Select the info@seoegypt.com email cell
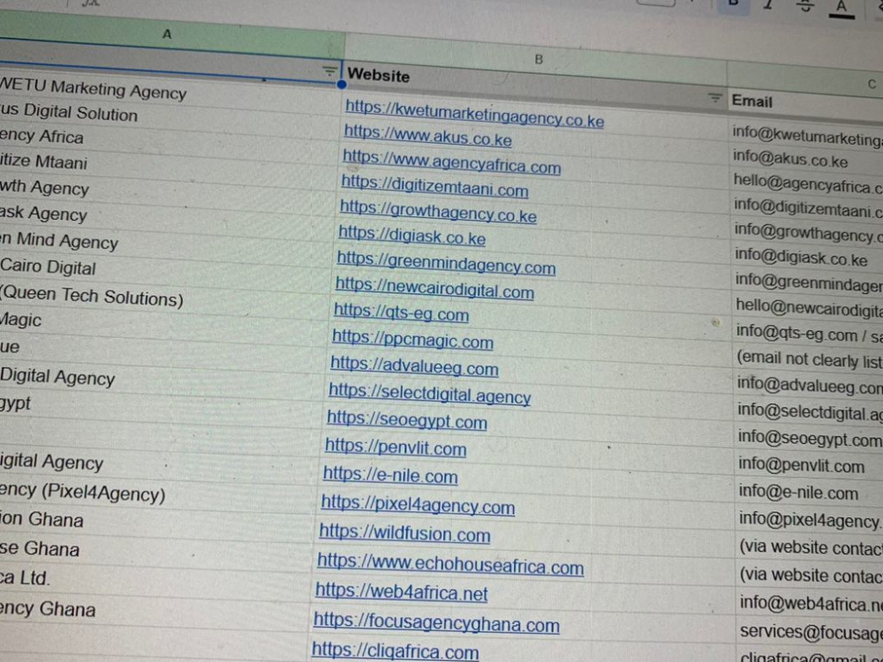Viewport: 883px width, 662px height. coord(809,439)
